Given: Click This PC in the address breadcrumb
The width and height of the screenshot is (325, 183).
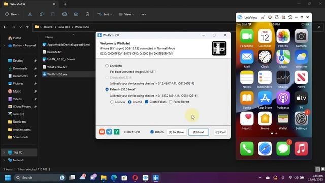Looking at the screenshot, I should pos(48,27).
